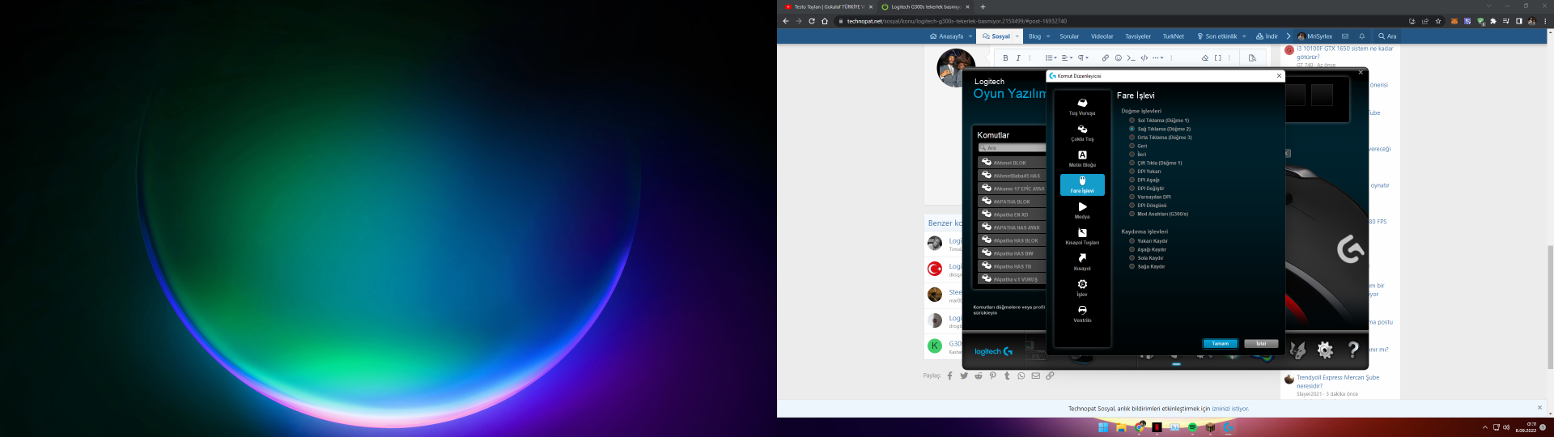Expand the Anasayfa nav dropdown arrow

(970, 36)
